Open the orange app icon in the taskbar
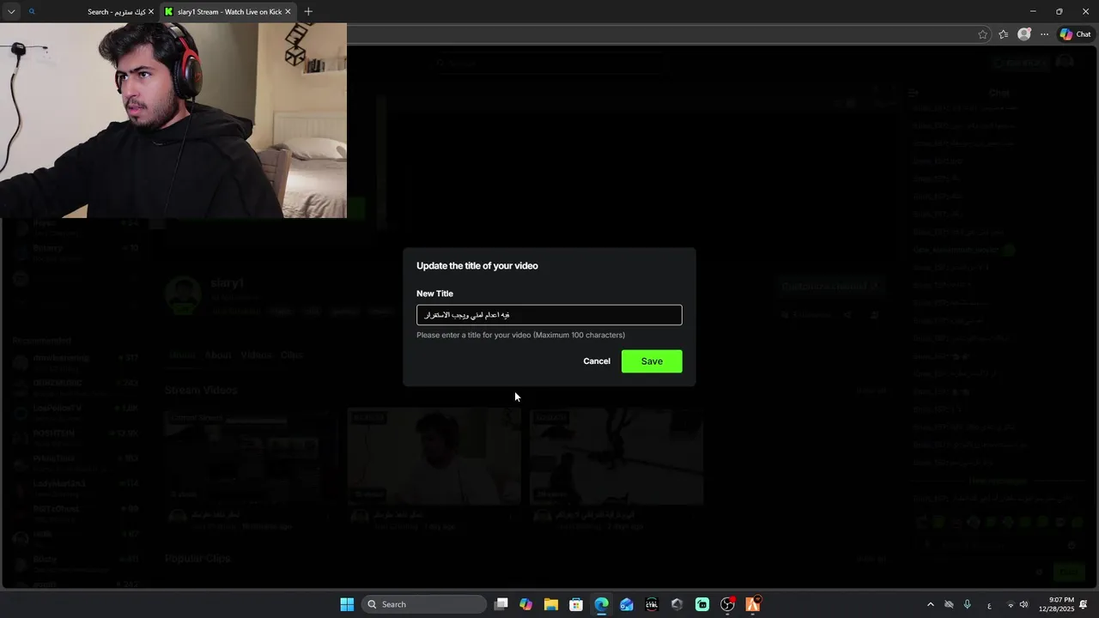Screen dimensions: 1099x618 [x=753, y=604]
